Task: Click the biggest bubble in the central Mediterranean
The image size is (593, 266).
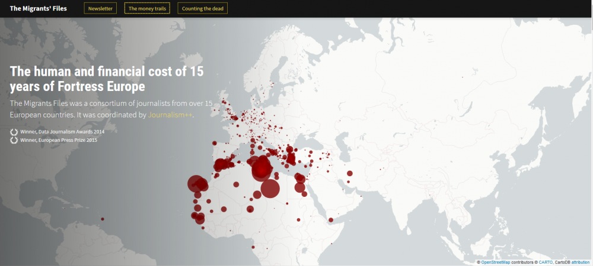Action: coord(262,170)
